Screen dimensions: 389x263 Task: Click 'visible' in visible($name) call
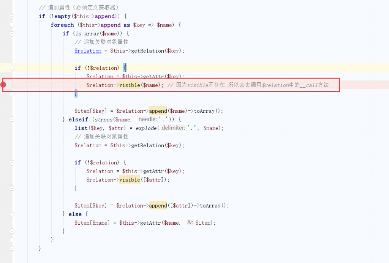tap(130, 85)
